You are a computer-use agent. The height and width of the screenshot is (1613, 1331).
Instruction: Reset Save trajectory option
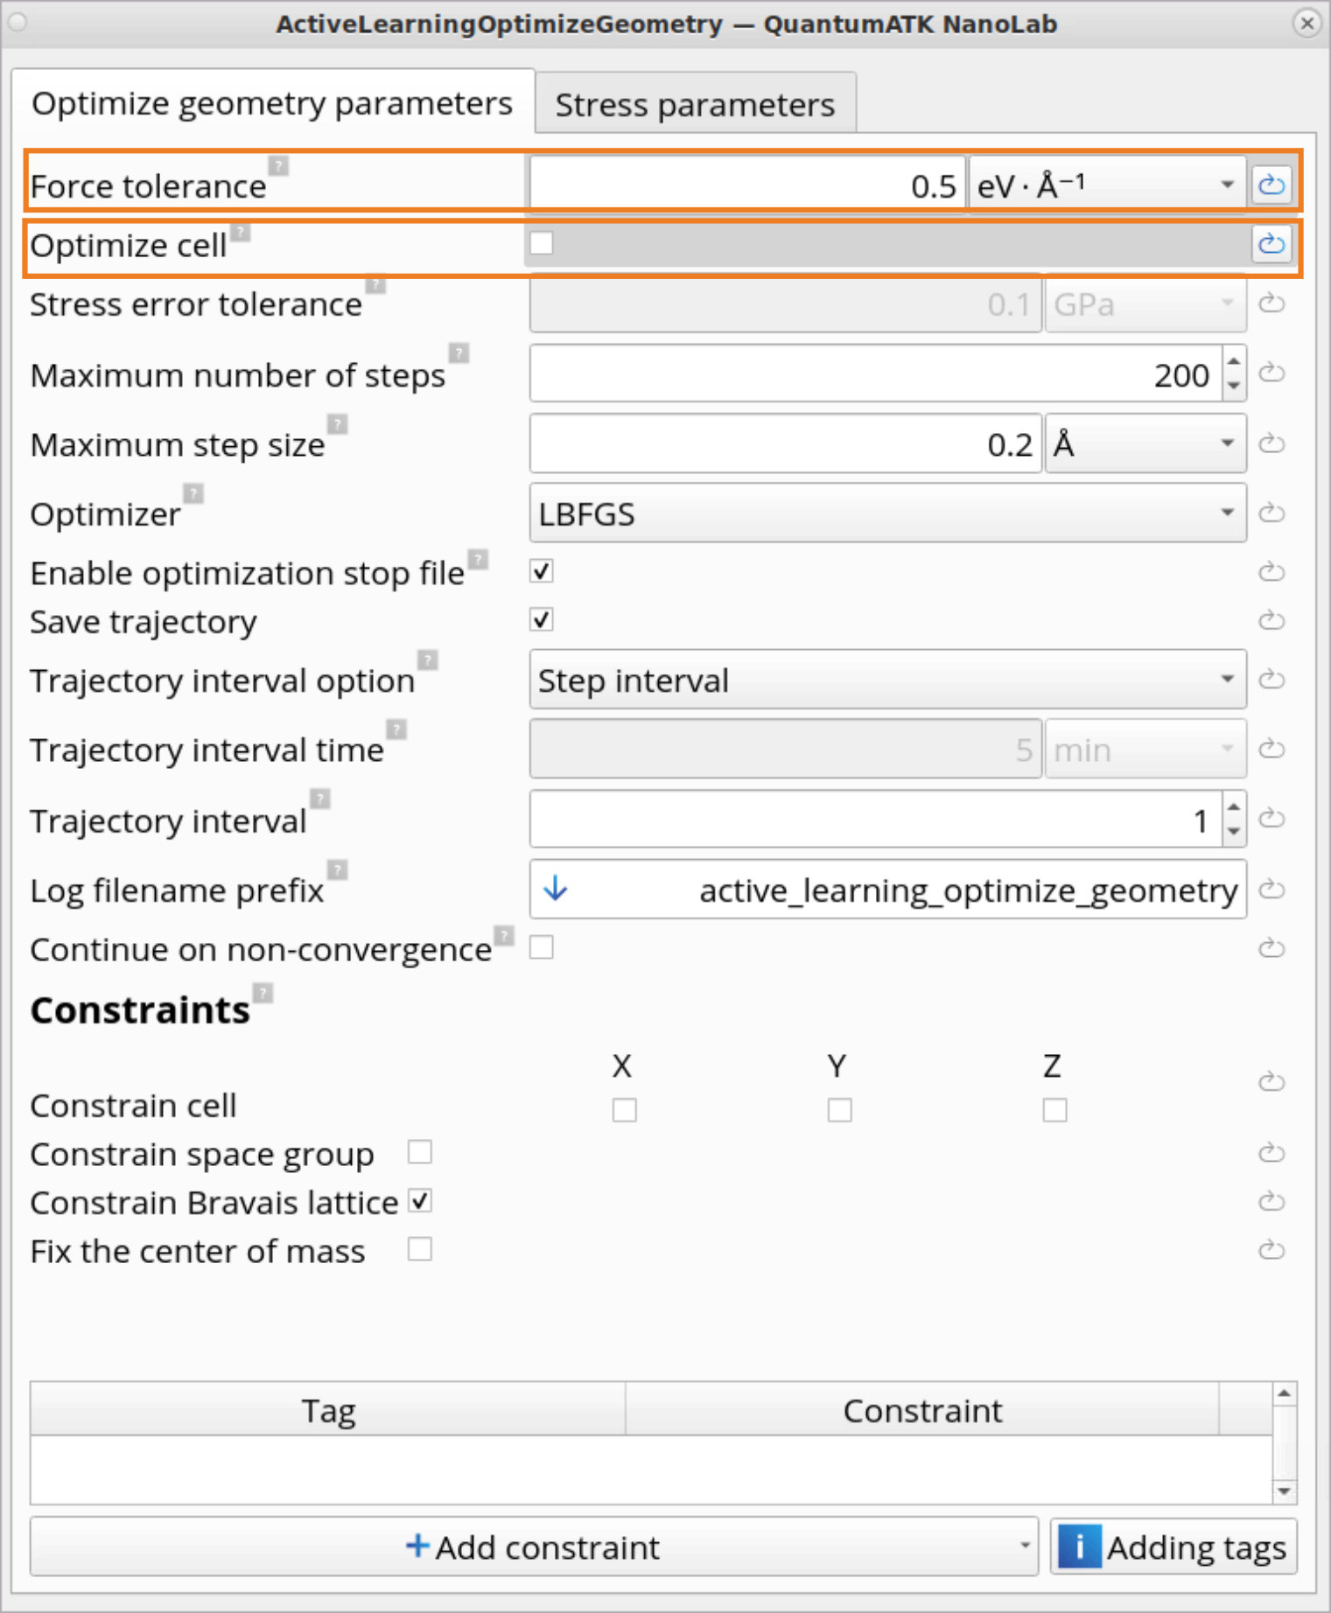point(1271,620)
